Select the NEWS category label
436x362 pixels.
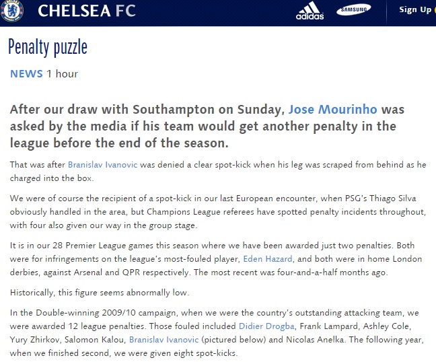[x=26, y=74]
